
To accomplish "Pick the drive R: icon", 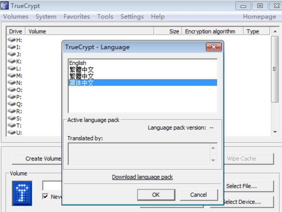I will 12,111.
